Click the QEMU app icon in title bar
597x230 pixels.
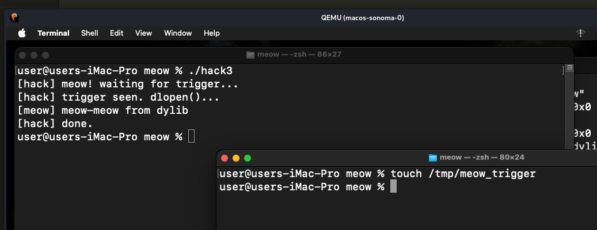point(14,17)
